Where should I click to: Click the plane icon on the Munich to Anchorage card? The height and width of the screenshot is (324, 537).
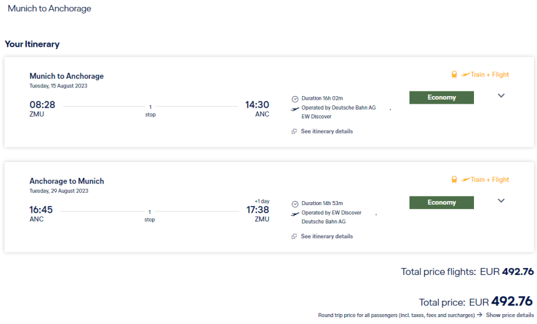(x=465, y=75)
